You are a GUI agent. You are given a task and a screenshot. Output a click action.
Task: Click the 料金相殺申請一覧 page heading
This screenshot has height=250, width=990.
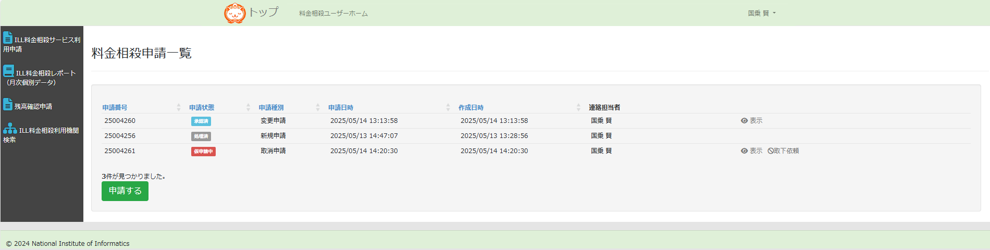[142, 53]
